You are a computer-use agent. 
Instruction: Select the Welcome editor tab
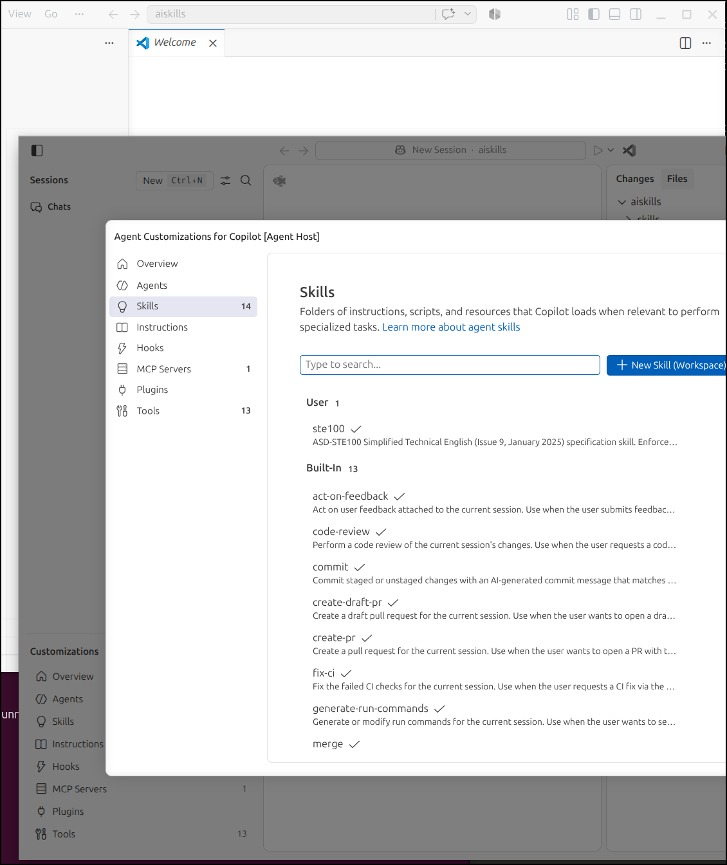175,42
